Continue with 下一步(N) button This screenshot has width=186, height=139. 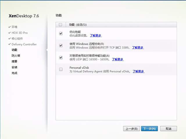point(149,129)
